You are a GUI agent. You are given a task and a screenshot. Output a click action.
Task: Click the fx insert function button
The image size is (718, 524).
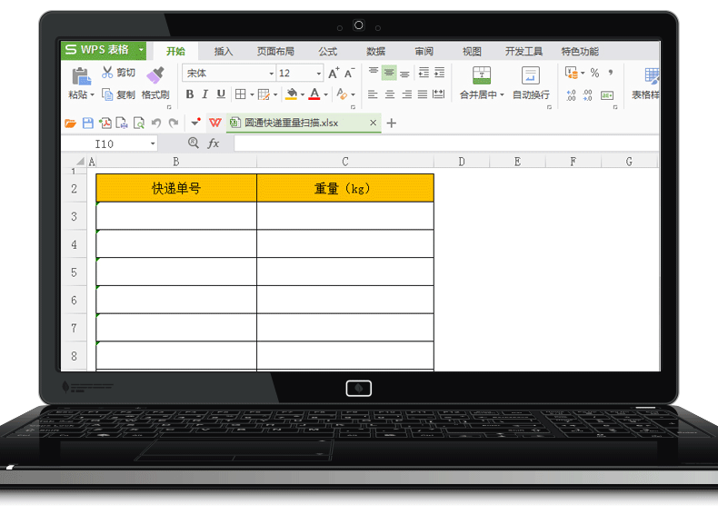tap(214, 143)
